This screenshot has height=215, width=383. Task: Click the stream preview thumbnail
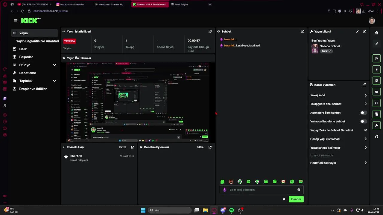138,102
